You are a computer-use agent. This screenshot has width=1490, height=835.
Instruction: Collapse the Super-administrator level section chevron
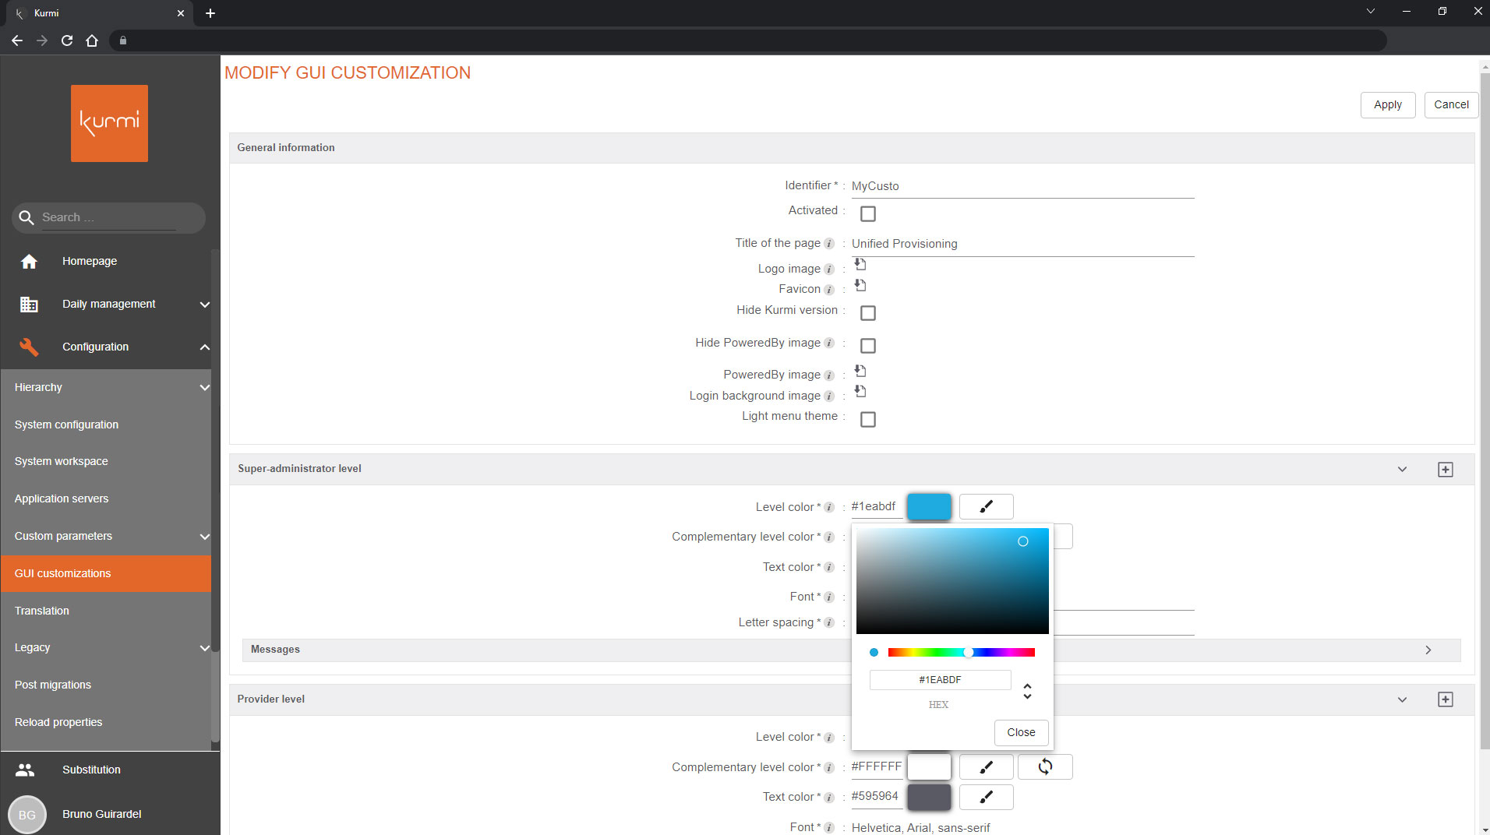pos(1402,470)
